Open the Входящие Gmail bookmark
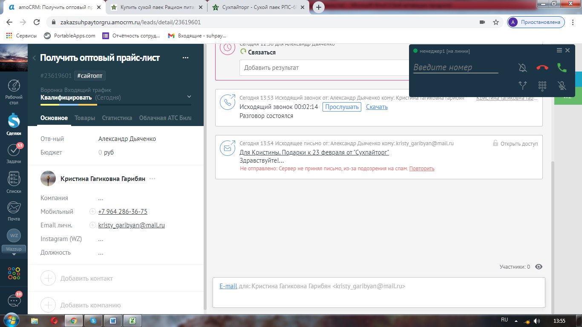Screen dimensions: 582x327 (197, 36)
